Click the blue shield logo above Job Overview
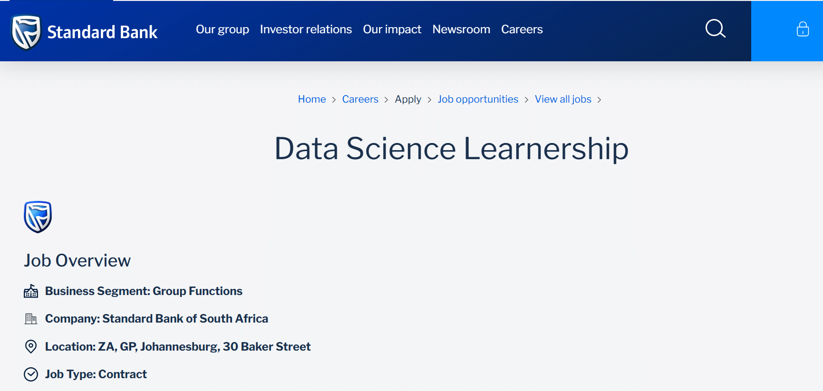 pyautogui.click(x=38, y=217)
